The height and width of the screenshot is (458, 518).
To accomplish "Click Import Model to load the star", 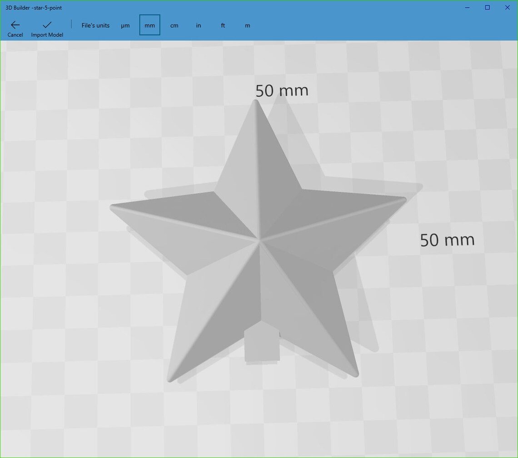I will coord(47,34).
